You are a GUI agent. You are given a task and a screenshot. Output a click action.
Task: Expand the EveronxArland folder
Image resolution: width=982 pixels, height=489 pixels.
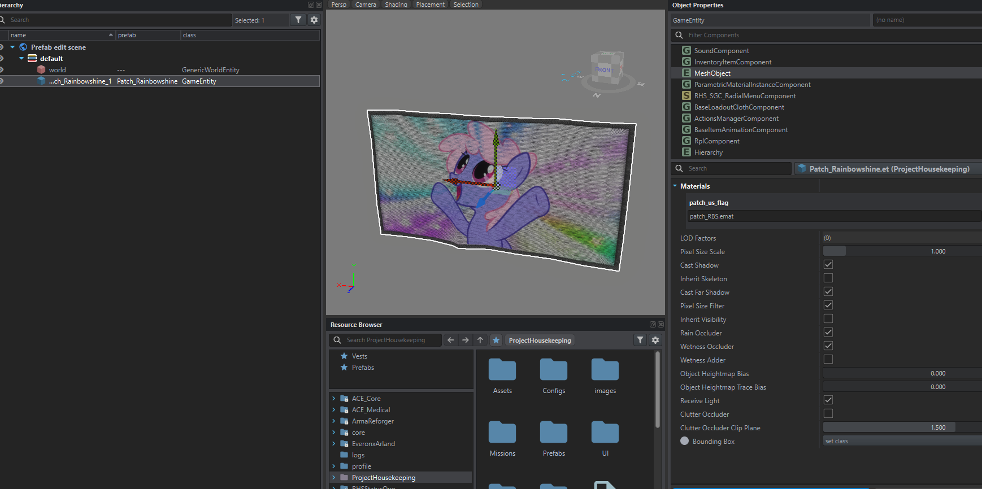[x=333, y=443]
